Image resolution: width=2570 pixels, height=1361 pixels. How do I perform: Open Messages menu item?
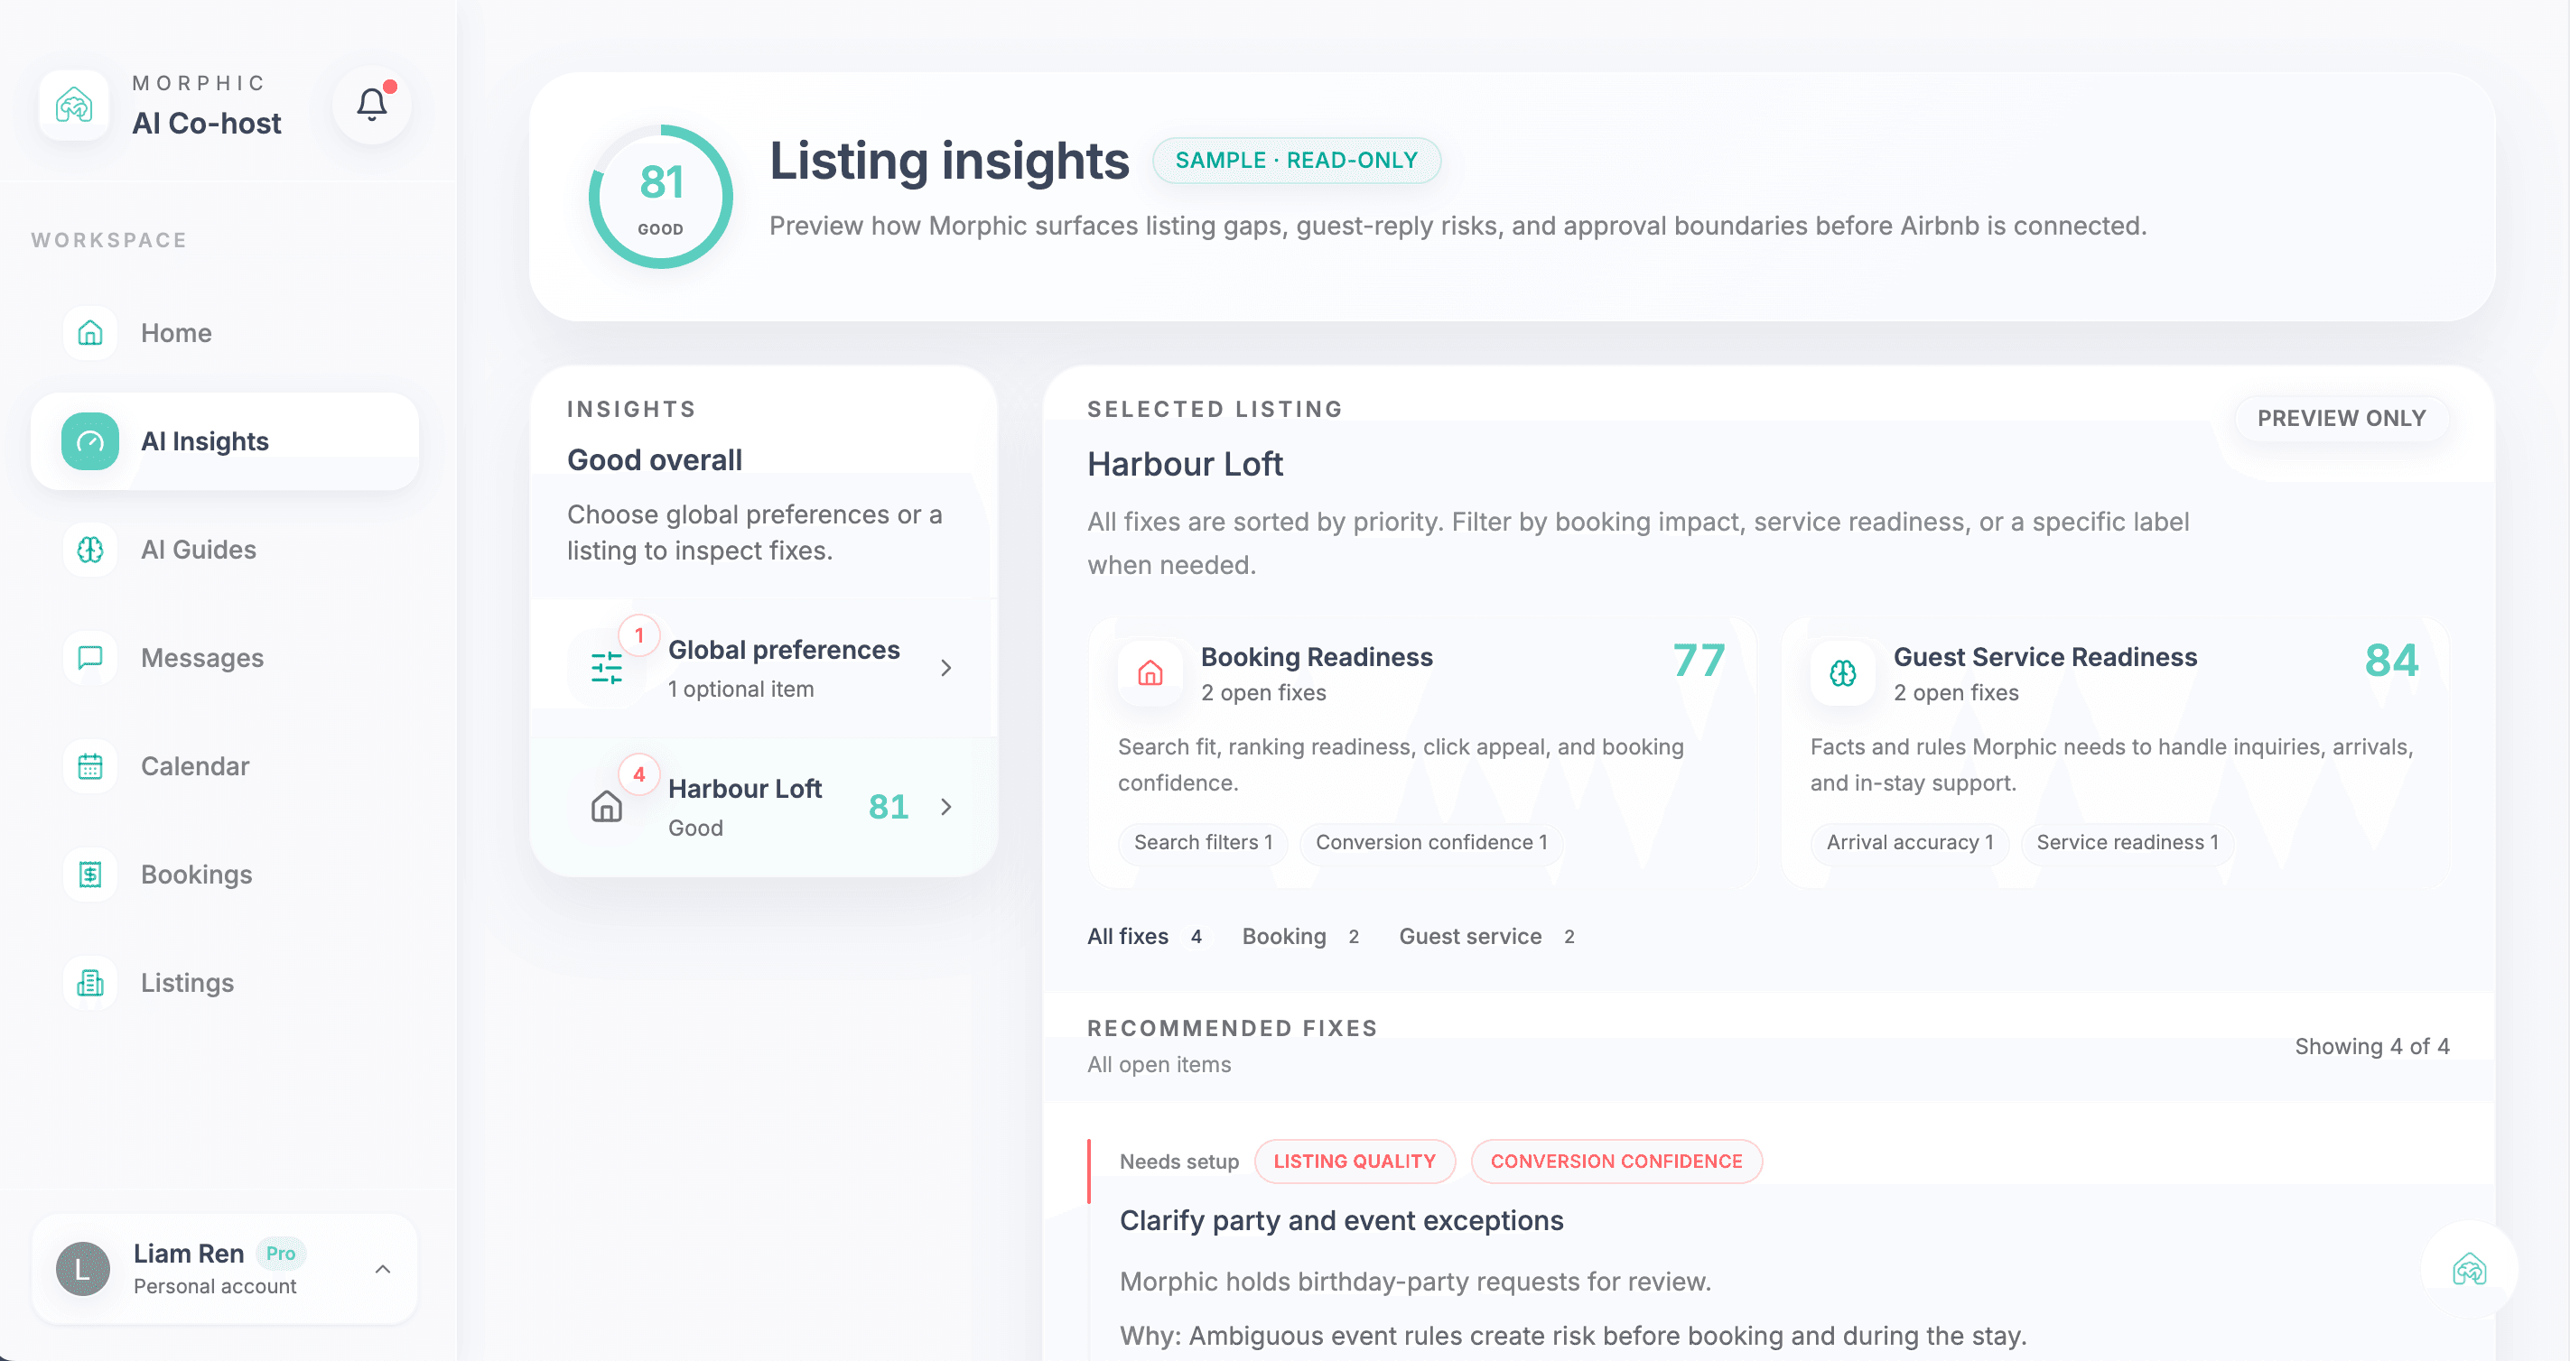point(226,658)
